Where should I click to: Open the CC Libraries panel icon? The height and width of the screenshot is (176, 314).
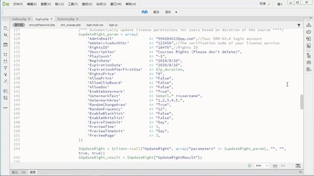pyautogui.click(x=309, y=32)
